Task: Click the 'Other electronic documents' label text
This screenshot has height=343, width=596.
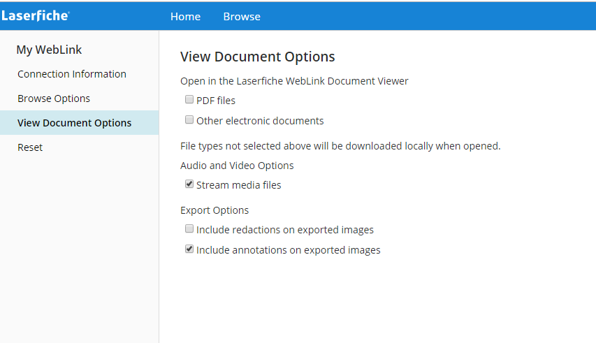Action: pyautogui.click(x=260, y=121)
